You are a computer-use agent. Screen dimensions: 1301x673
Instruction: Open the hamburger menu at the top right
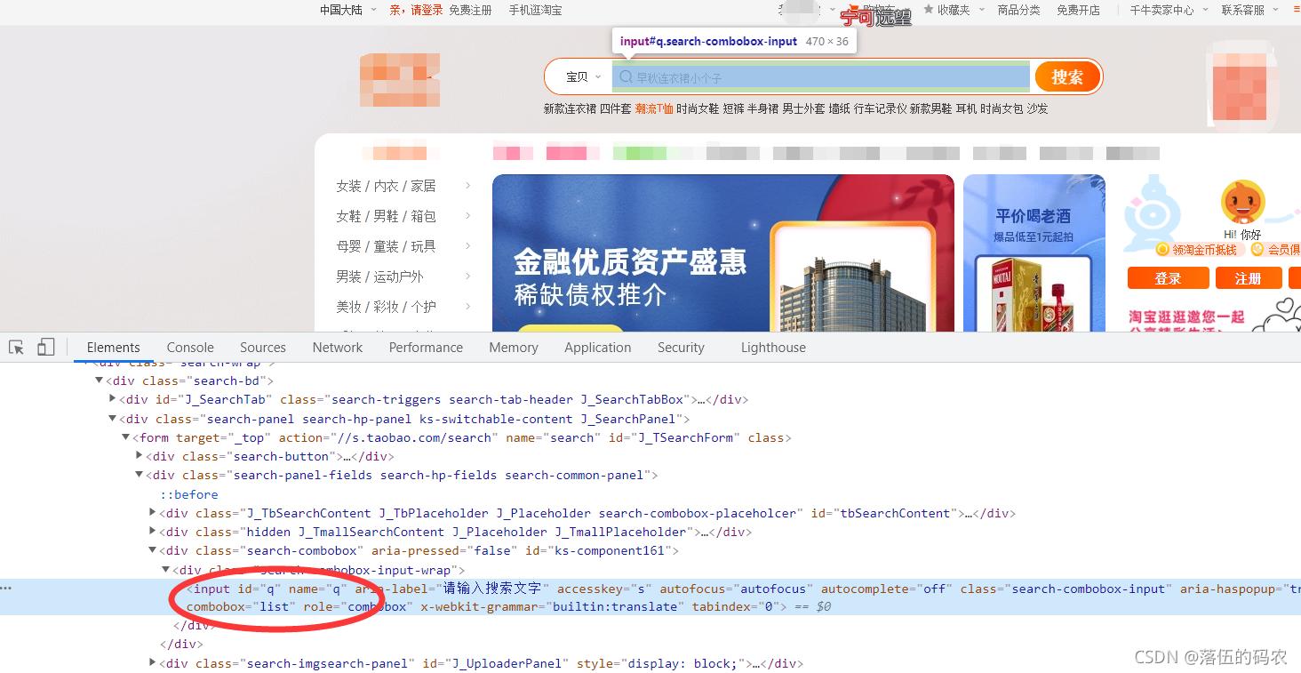(1291, 10)
